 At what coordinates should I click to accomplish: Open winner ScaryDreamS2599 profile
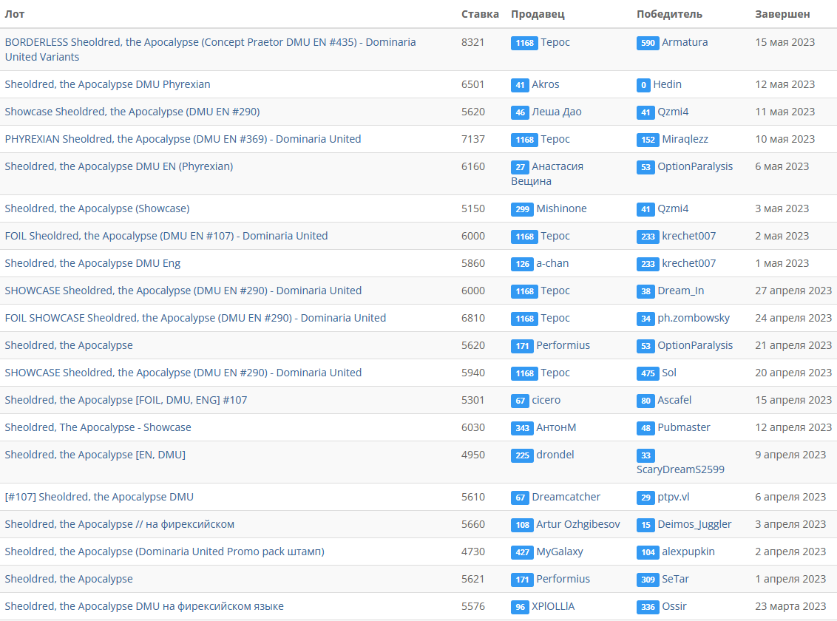point(680,469)
